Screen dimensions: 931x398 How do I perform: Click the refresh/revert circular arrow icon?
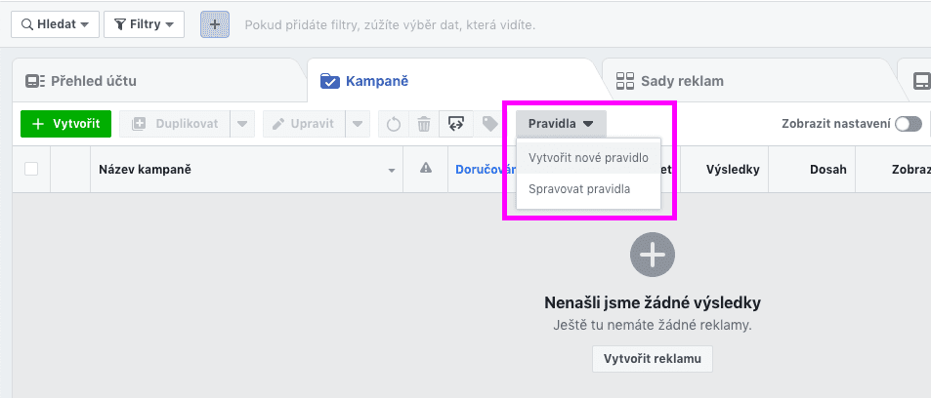[x=394, y=124]
